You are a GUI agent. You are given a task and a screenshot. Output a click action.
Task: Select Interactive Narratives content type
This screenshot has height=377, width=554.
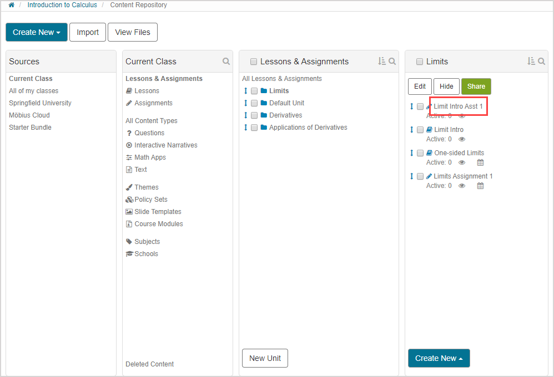pyautogui.click(x=165, y=145)
